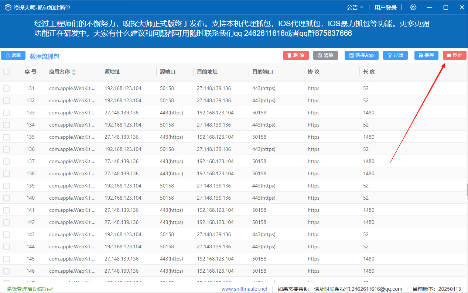Viewport: 468px width, 293px height.
Task: Click https protocol cell in row 144
Action: coord(314,247)
